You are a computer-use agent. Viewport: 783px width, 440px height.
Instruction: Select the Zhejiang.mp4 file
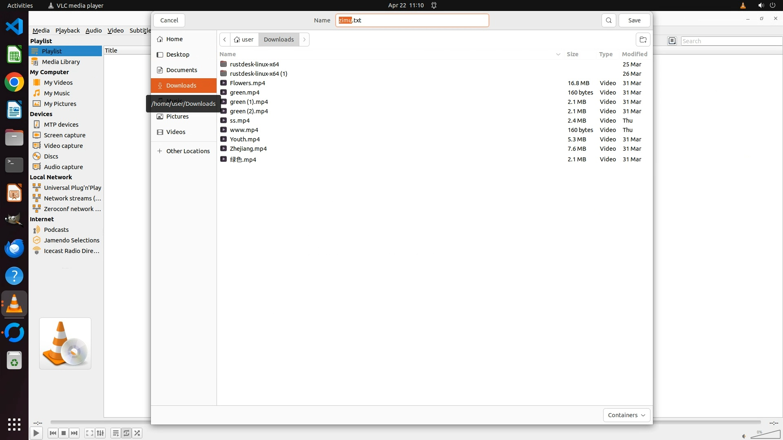click(x=248, y=149)
